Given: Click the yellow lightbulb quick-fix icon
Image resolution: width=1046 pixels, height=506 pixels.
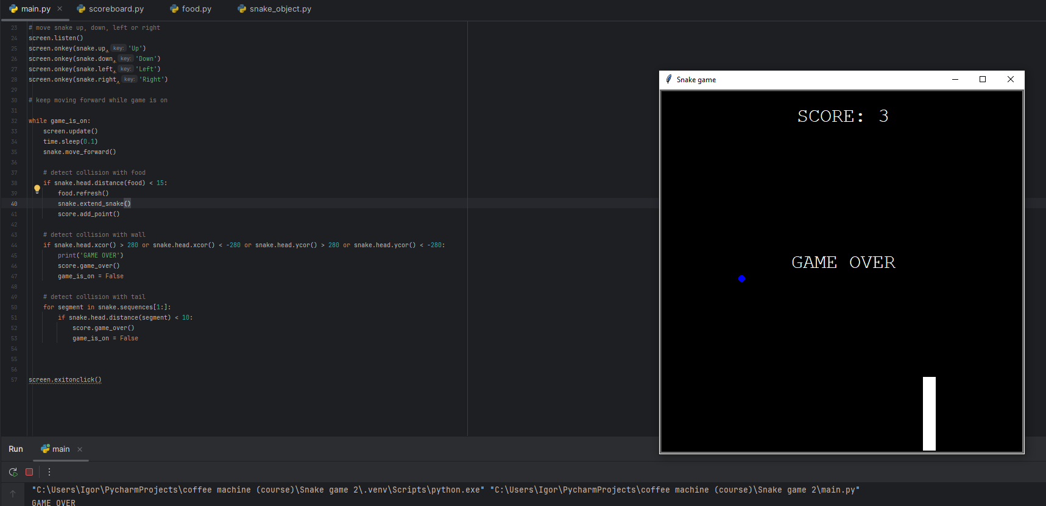Looking at the screenshot, I should tap(37, 189).
